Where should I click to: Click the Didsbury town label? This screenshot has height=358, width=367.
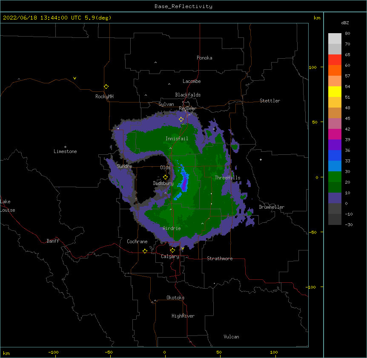(163, 183)
